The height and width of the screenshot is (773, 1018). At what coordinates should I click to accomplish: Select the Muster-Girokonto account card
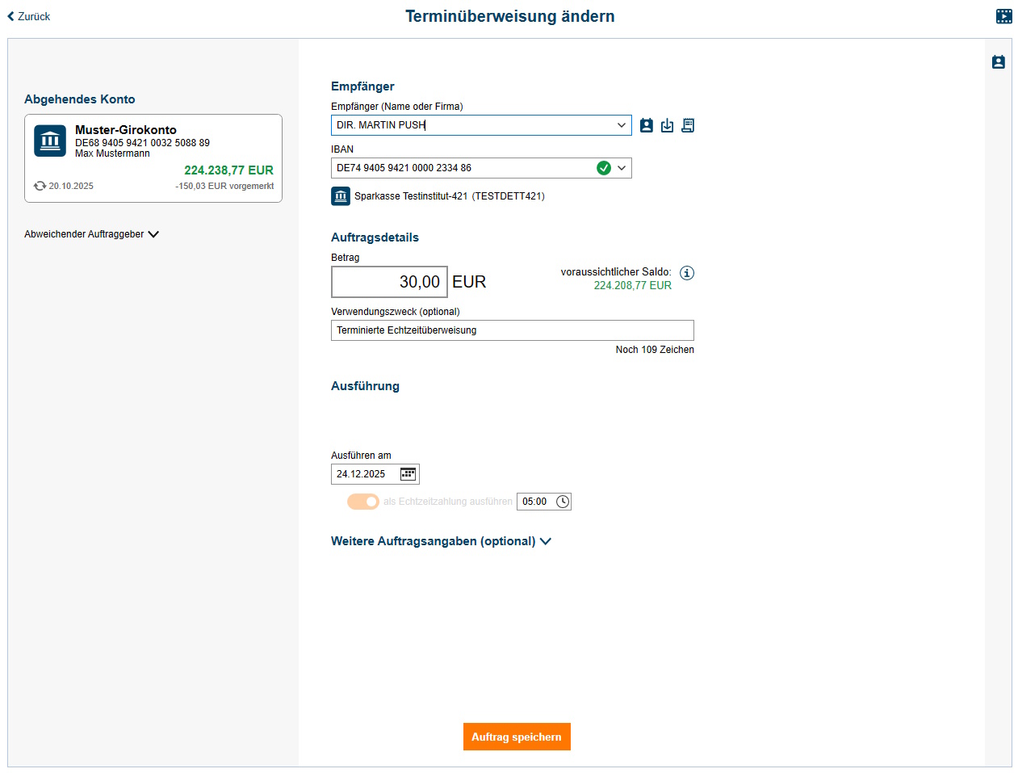153,158
